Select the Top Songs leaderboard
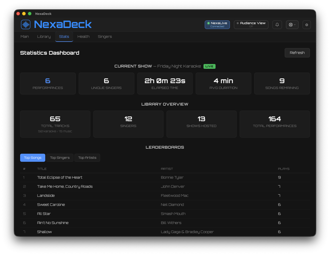This screenshot has height=255, width=330. pyautogui.click(x=33, y=158)
